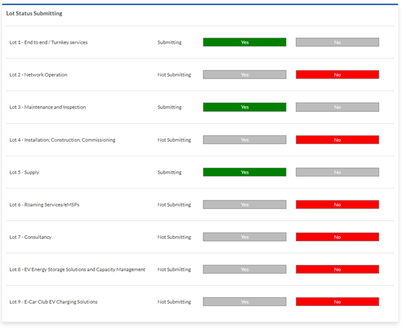Click the Not Submitting status of Lot 9

[x=174, y=302]
